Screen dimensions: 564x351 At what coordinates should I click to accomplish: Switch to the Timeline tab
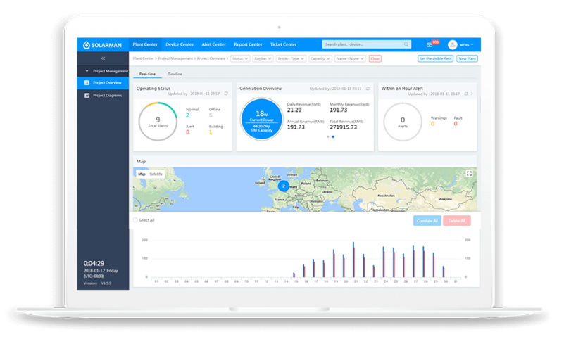[x=175, y=74]
